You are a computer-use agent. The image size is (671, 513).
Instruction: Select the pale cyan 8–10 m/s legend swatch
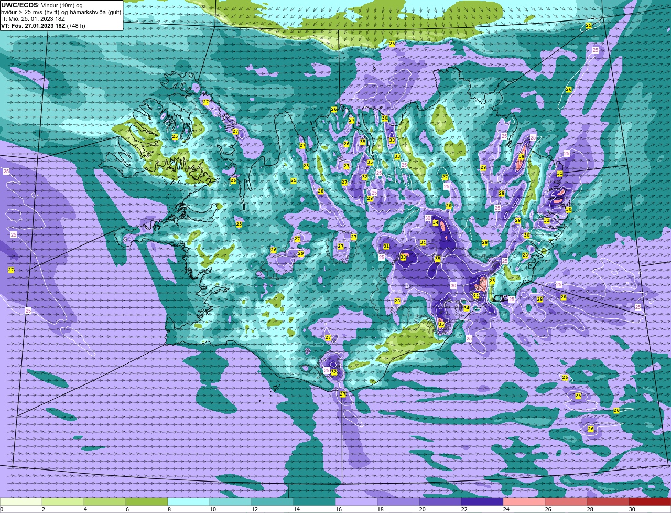point(189,502)
